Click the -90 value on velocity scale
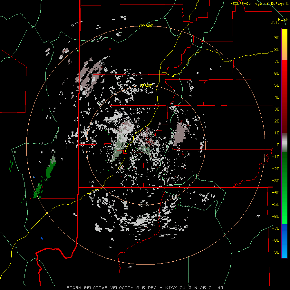 275,252
